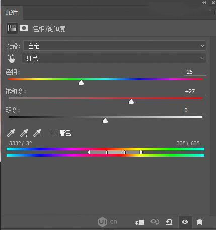Viewport: 216px width, 230px height.
Task: Activate the on-image targeted adjustment hand tool
Action: [x=11, y=58]
